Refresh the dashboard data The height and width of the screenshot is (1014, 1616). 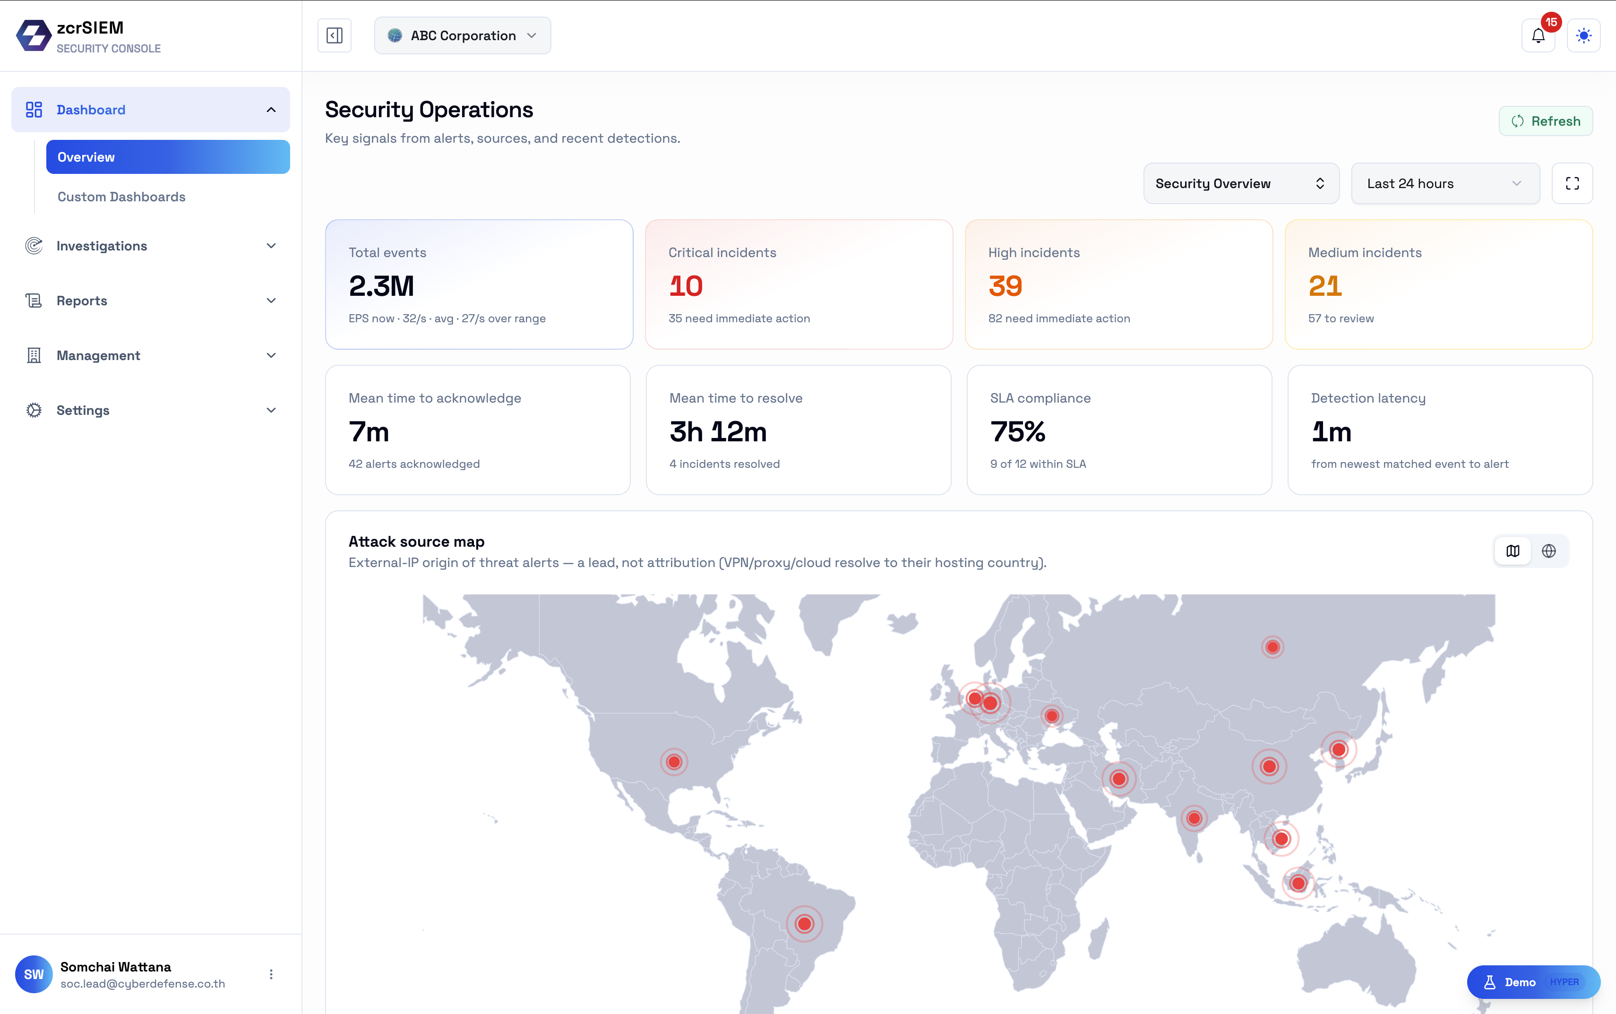pos(1546,120)
